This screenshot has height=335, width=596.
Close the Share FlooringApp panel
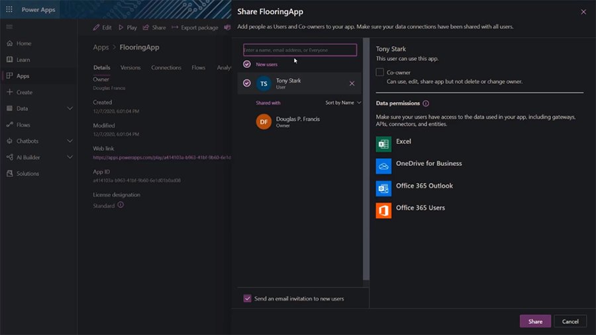click(x=583, y=12)
